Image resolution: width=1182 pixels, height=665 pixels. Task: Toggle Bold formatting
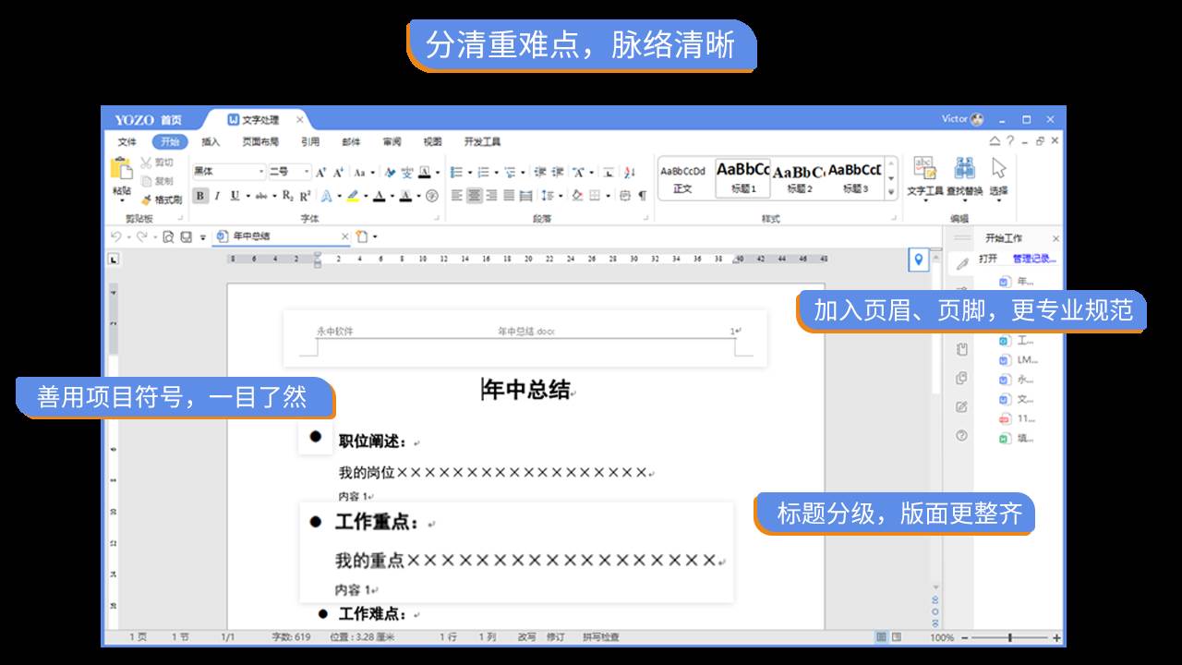200,196
